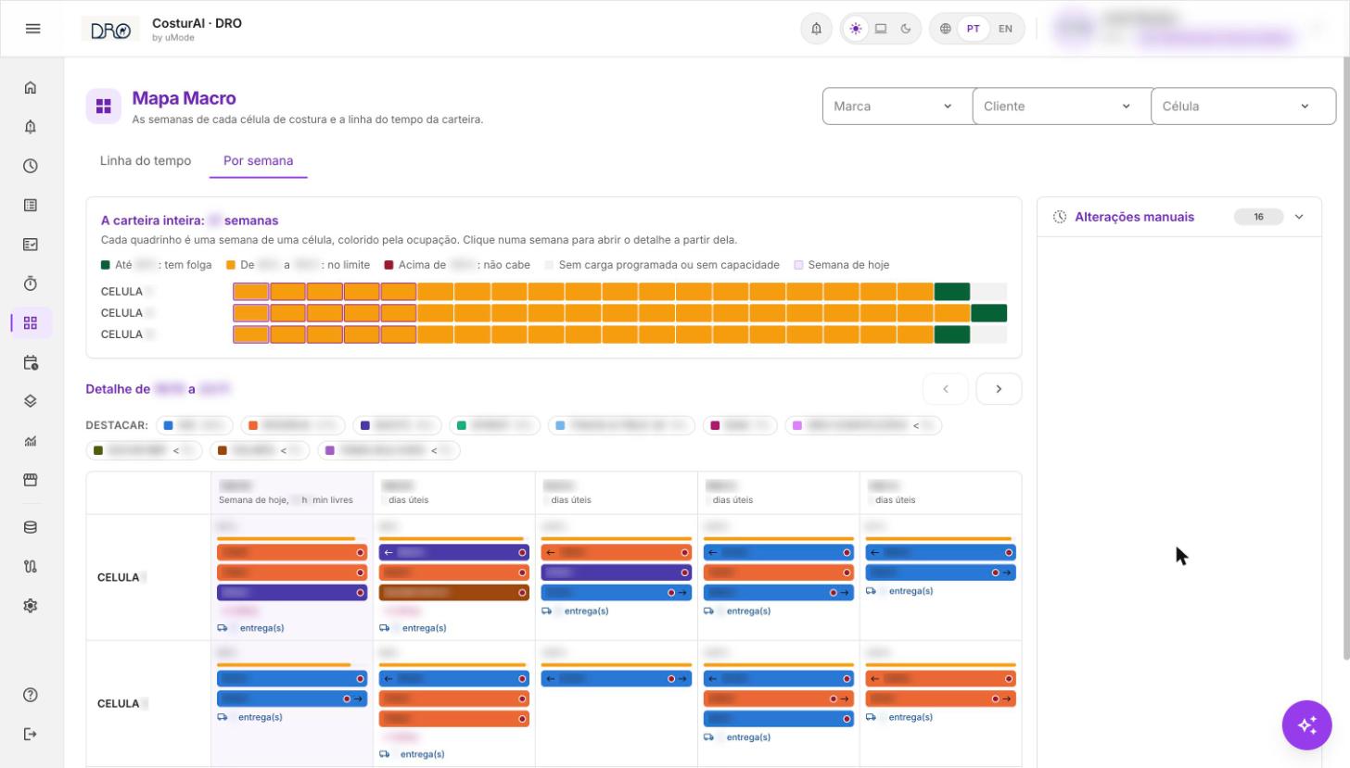This screenshot has width=1350, height=768.
Task: Open the Célula dropdown
Action: [x=1243, y=106]
